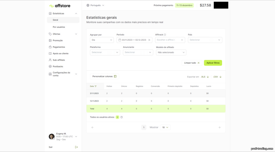The image size is (275, 152).
Task: Click the Primeiro depósito column header
Action: click(x=175, y=86)
